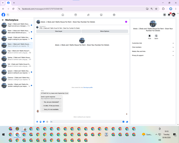Open the nine-dot Menu grid icon
This screenshot has width=179, height=143.
coord(164,15)
